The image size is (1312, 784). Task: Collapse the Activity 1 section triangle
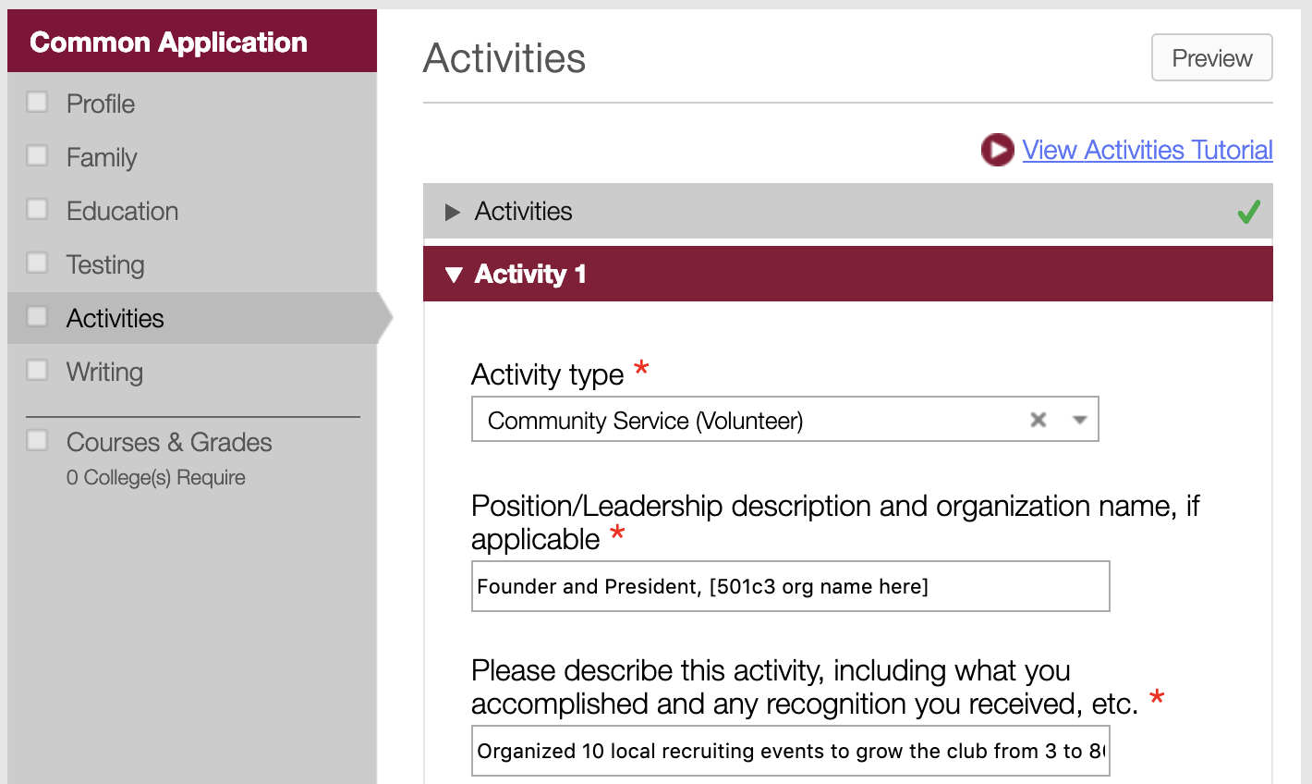tap(453, 275)
